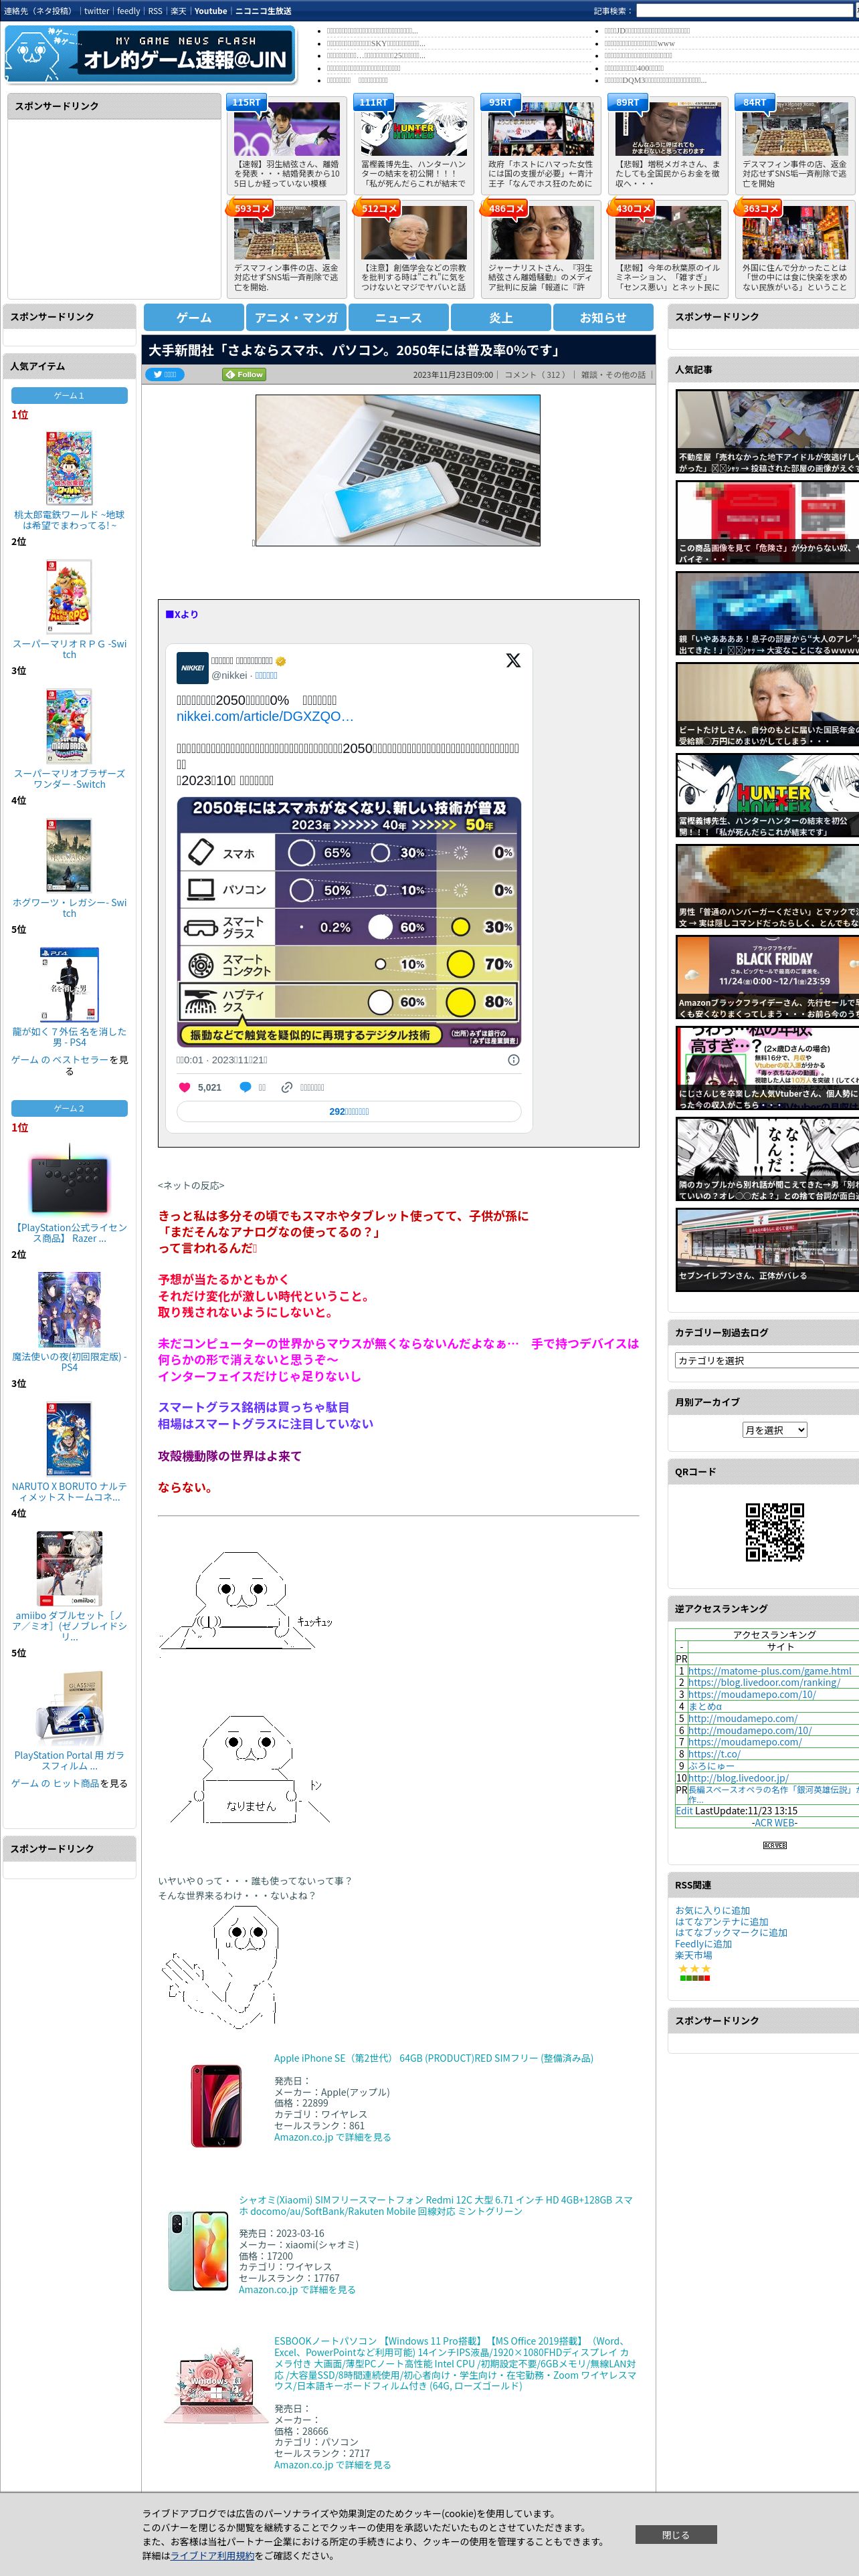
Task: Open the Xiaomi Redmi 12C product image
Action: 198,2250
